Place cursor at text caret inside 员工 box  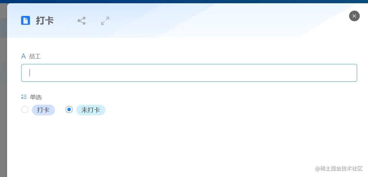click(30, 73)
